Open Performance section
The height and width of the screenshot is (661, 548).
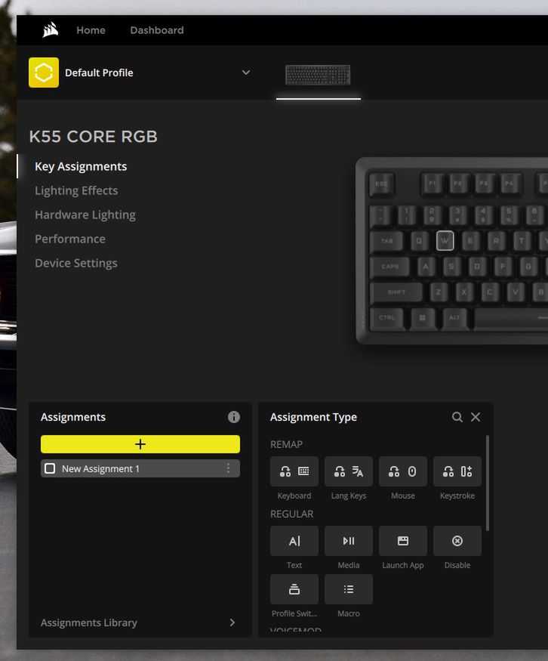pyautogui.click(x=70, y=239)
